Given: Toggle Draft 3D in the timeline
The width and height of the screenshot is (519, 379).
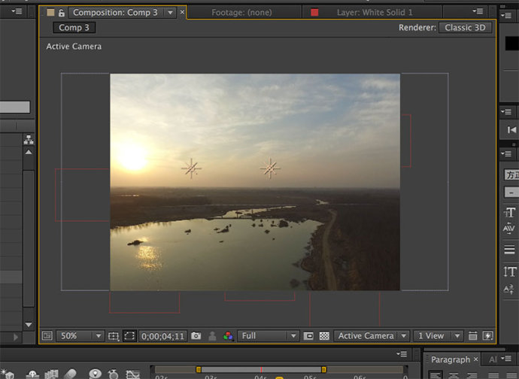Looking at the screenshot, I should tap(8, 374).
